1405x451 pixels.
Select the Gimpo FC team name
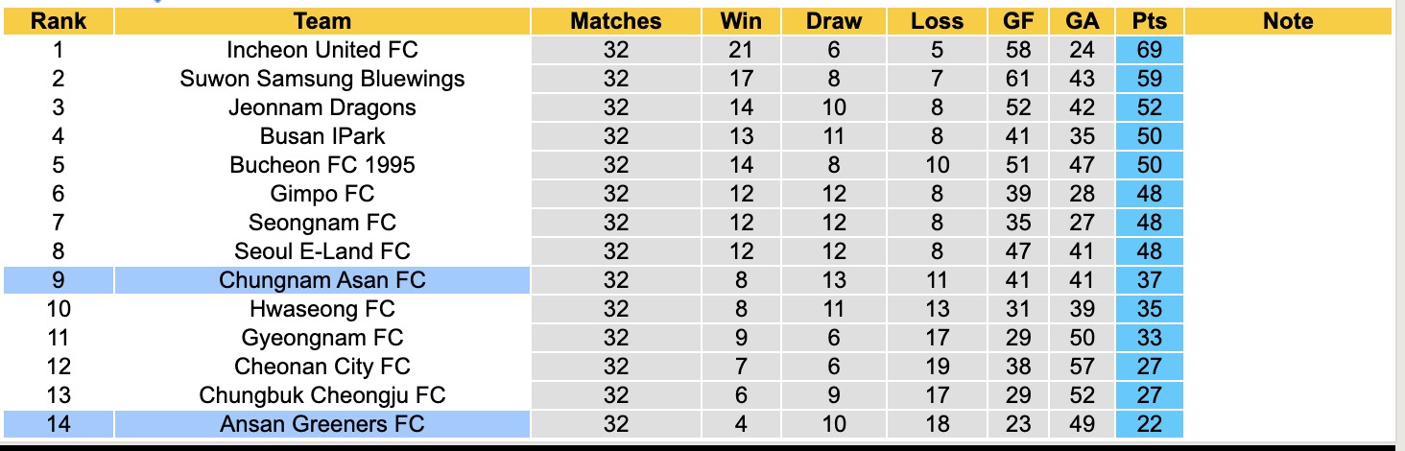322,194
